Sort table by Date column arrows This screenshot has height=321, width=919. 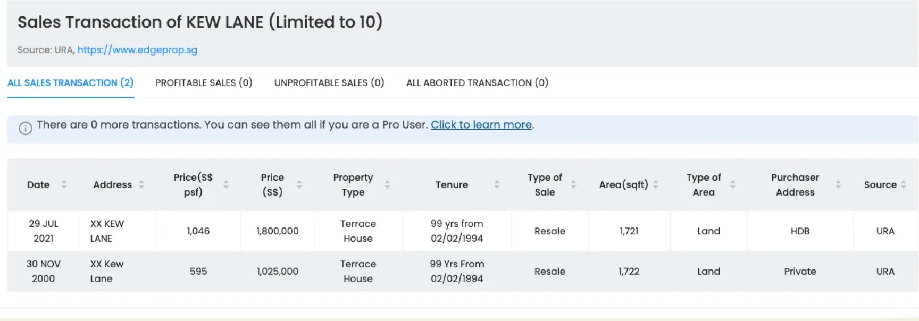(64, 184)
